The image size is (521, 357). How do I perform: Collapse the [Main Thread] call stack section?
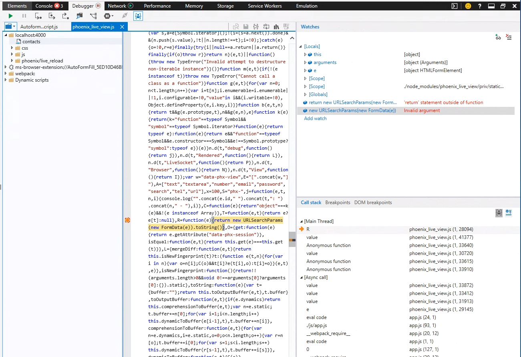click(301, 221)
